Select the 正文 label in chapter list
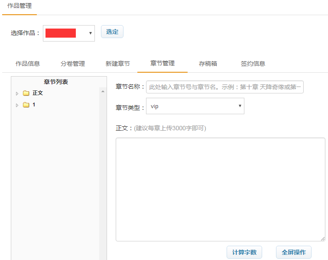Viewport: 328px width, 260px height. [x=38, y=93]
